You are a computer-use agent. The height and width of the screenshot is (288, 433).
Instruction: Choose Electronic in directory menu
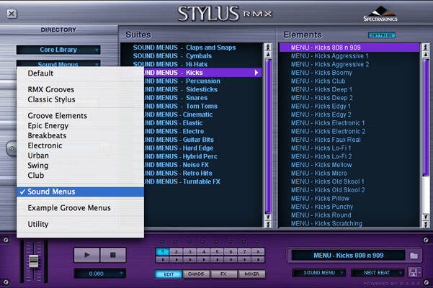click(81, 145)
